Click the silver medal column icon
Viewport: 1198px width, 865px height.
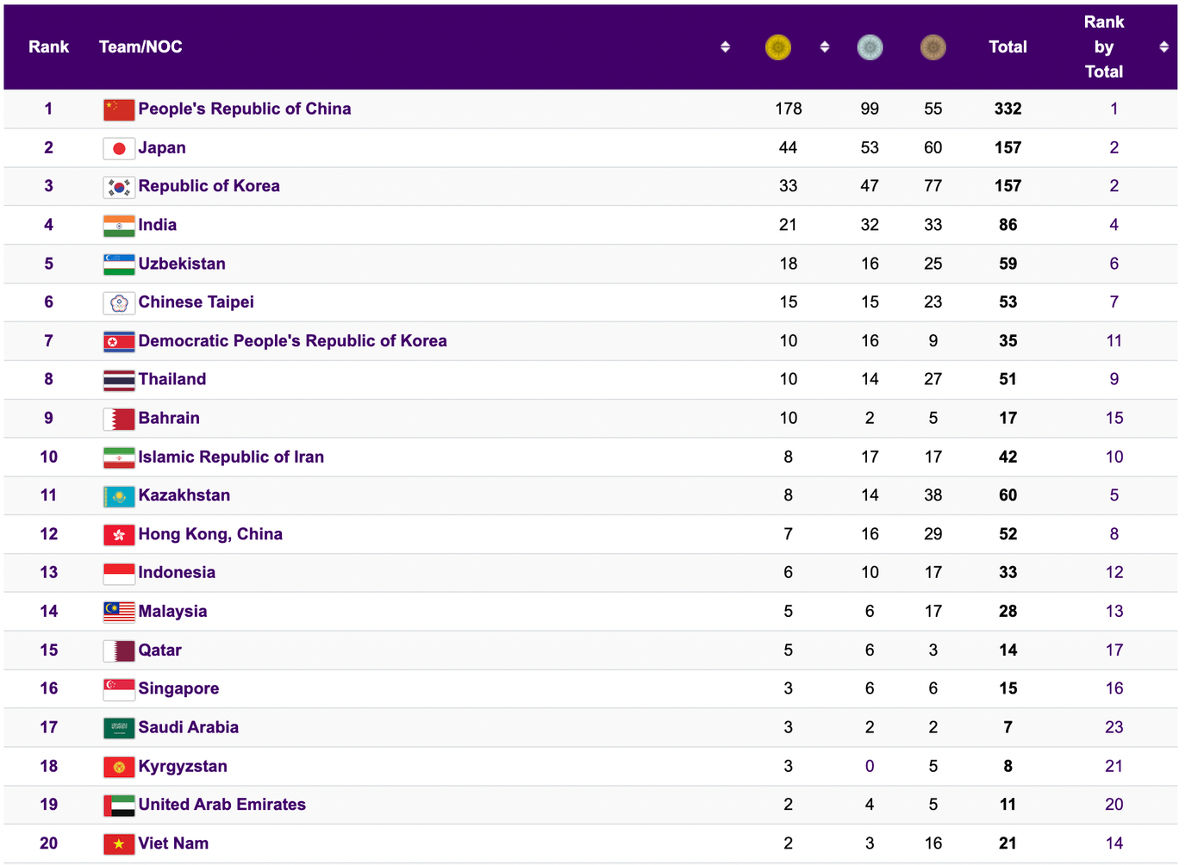(x=870, y=47)
